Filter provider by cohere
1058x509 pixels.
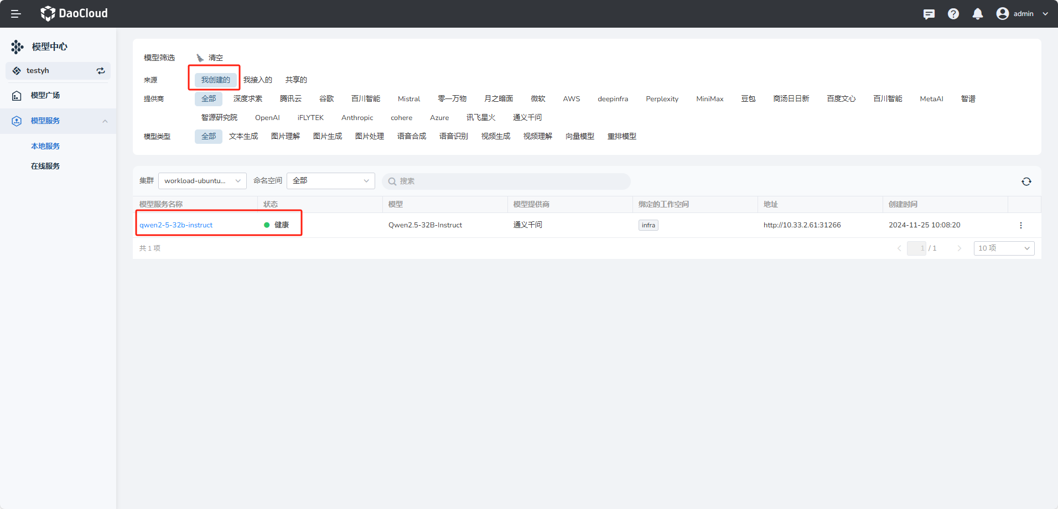(401, 118)
